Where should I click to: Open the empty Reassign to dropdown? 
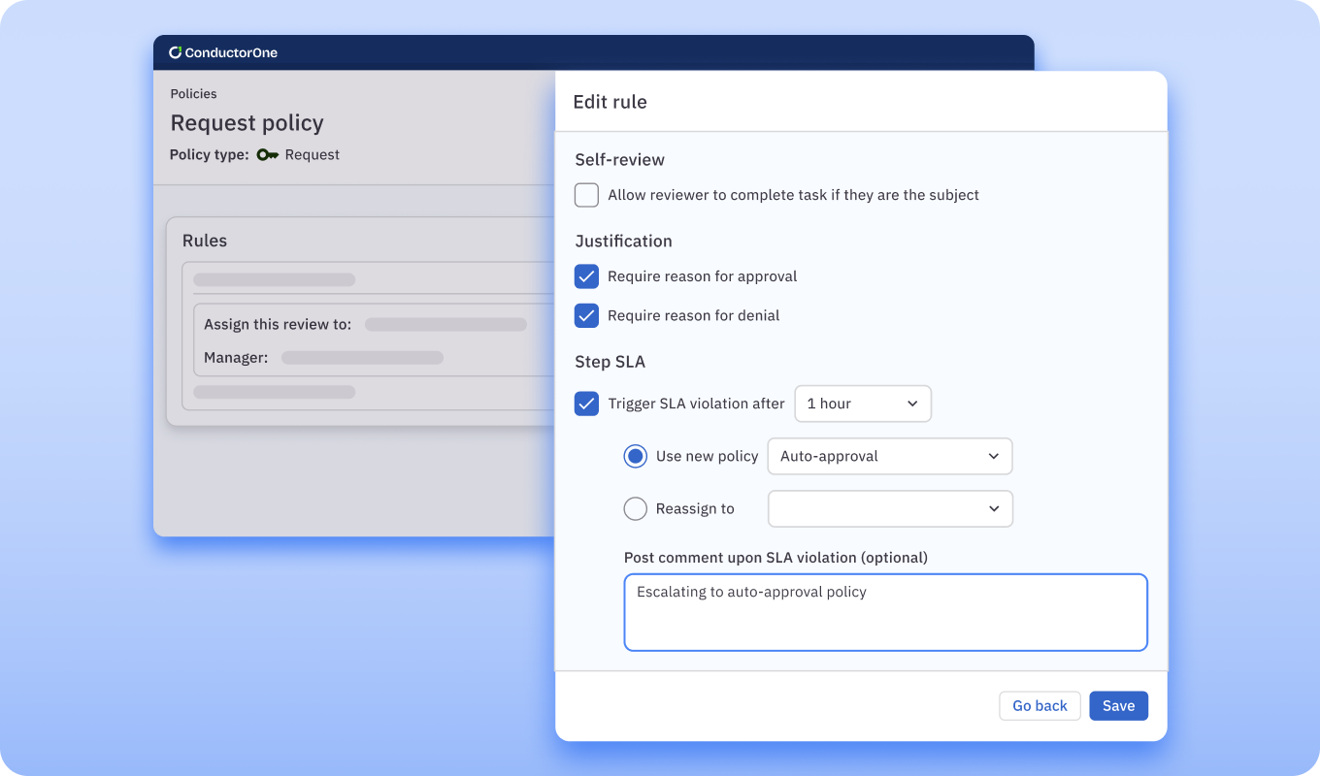[889, 508]
